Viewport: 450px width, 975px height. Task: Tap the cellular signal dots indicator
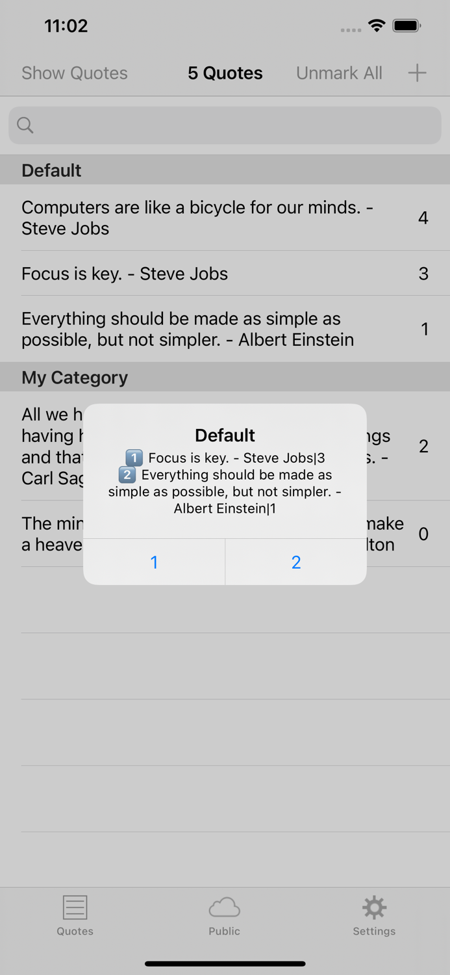click(x=350, y=30)
